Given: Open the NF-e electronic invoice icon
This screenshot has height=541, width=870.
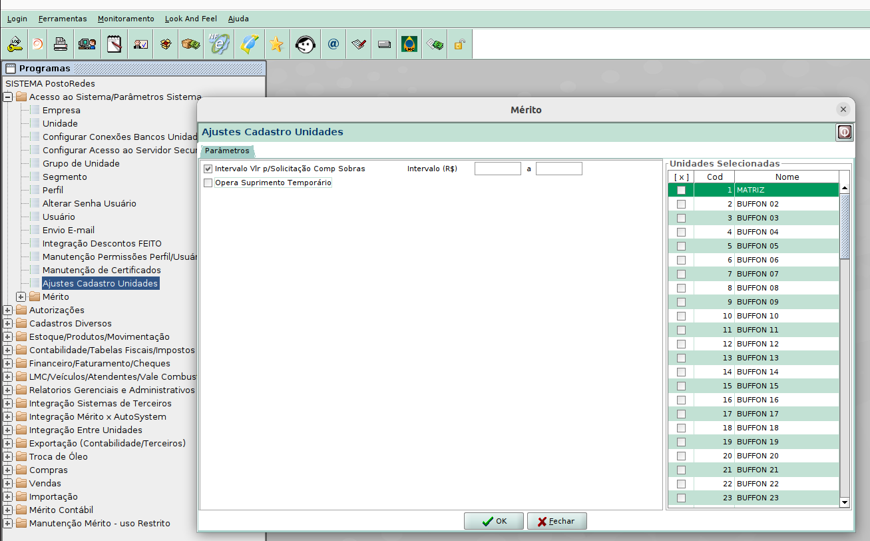Looking at the screenshot, I should pyautogui.click(x=218, y=45).
